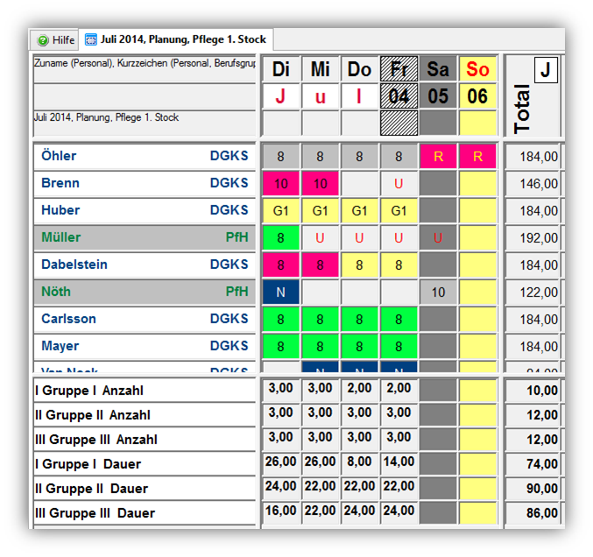593x557 pixels.
Task: Click Nöth's grey 10 cell on Saturday
Action: click(438, 292)
